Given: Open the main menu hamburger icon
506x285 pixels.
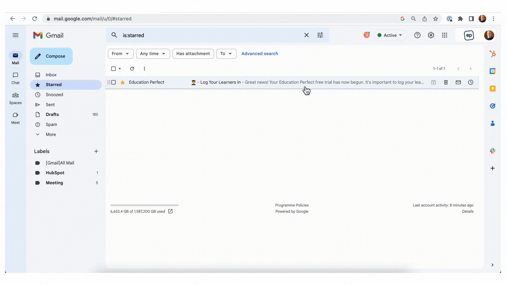Looking at the screenshot, I should point(16,35).
